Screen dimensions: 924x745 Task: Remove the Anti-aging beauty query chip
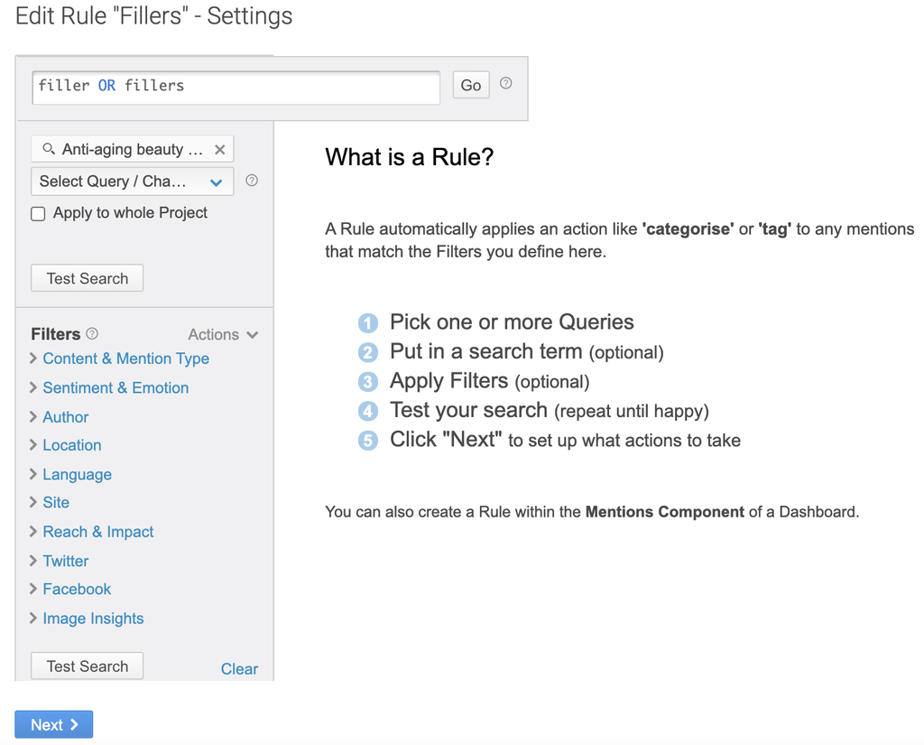click(219, 150)
